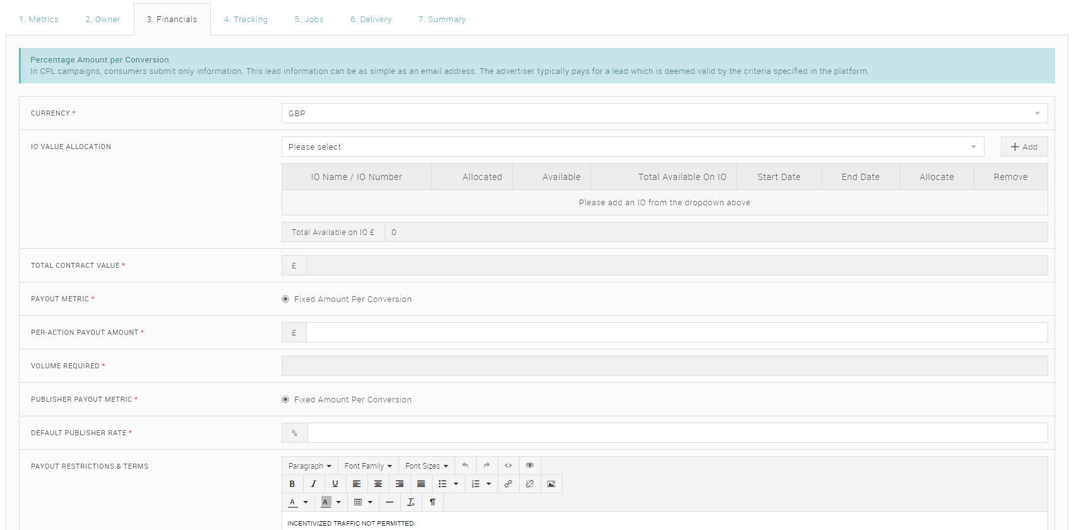The width and height of the screenshot is (1076, 530).
Task: Open the 2. Owner tab
Action: (x=102, y=20)
